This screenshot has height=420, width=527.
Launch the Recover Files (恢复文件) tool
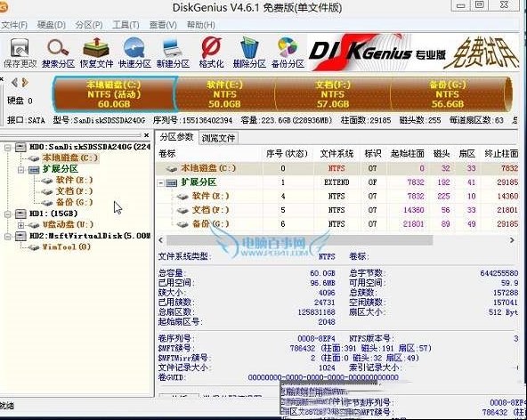(x=96, y=52)
